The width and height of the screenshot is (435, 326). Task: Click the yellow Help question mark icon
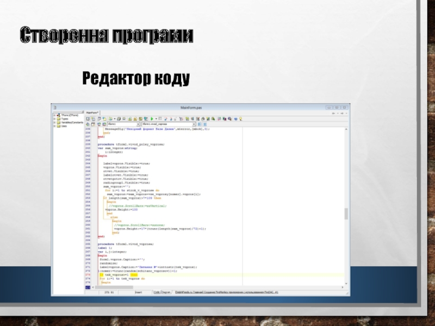(240, 118)
